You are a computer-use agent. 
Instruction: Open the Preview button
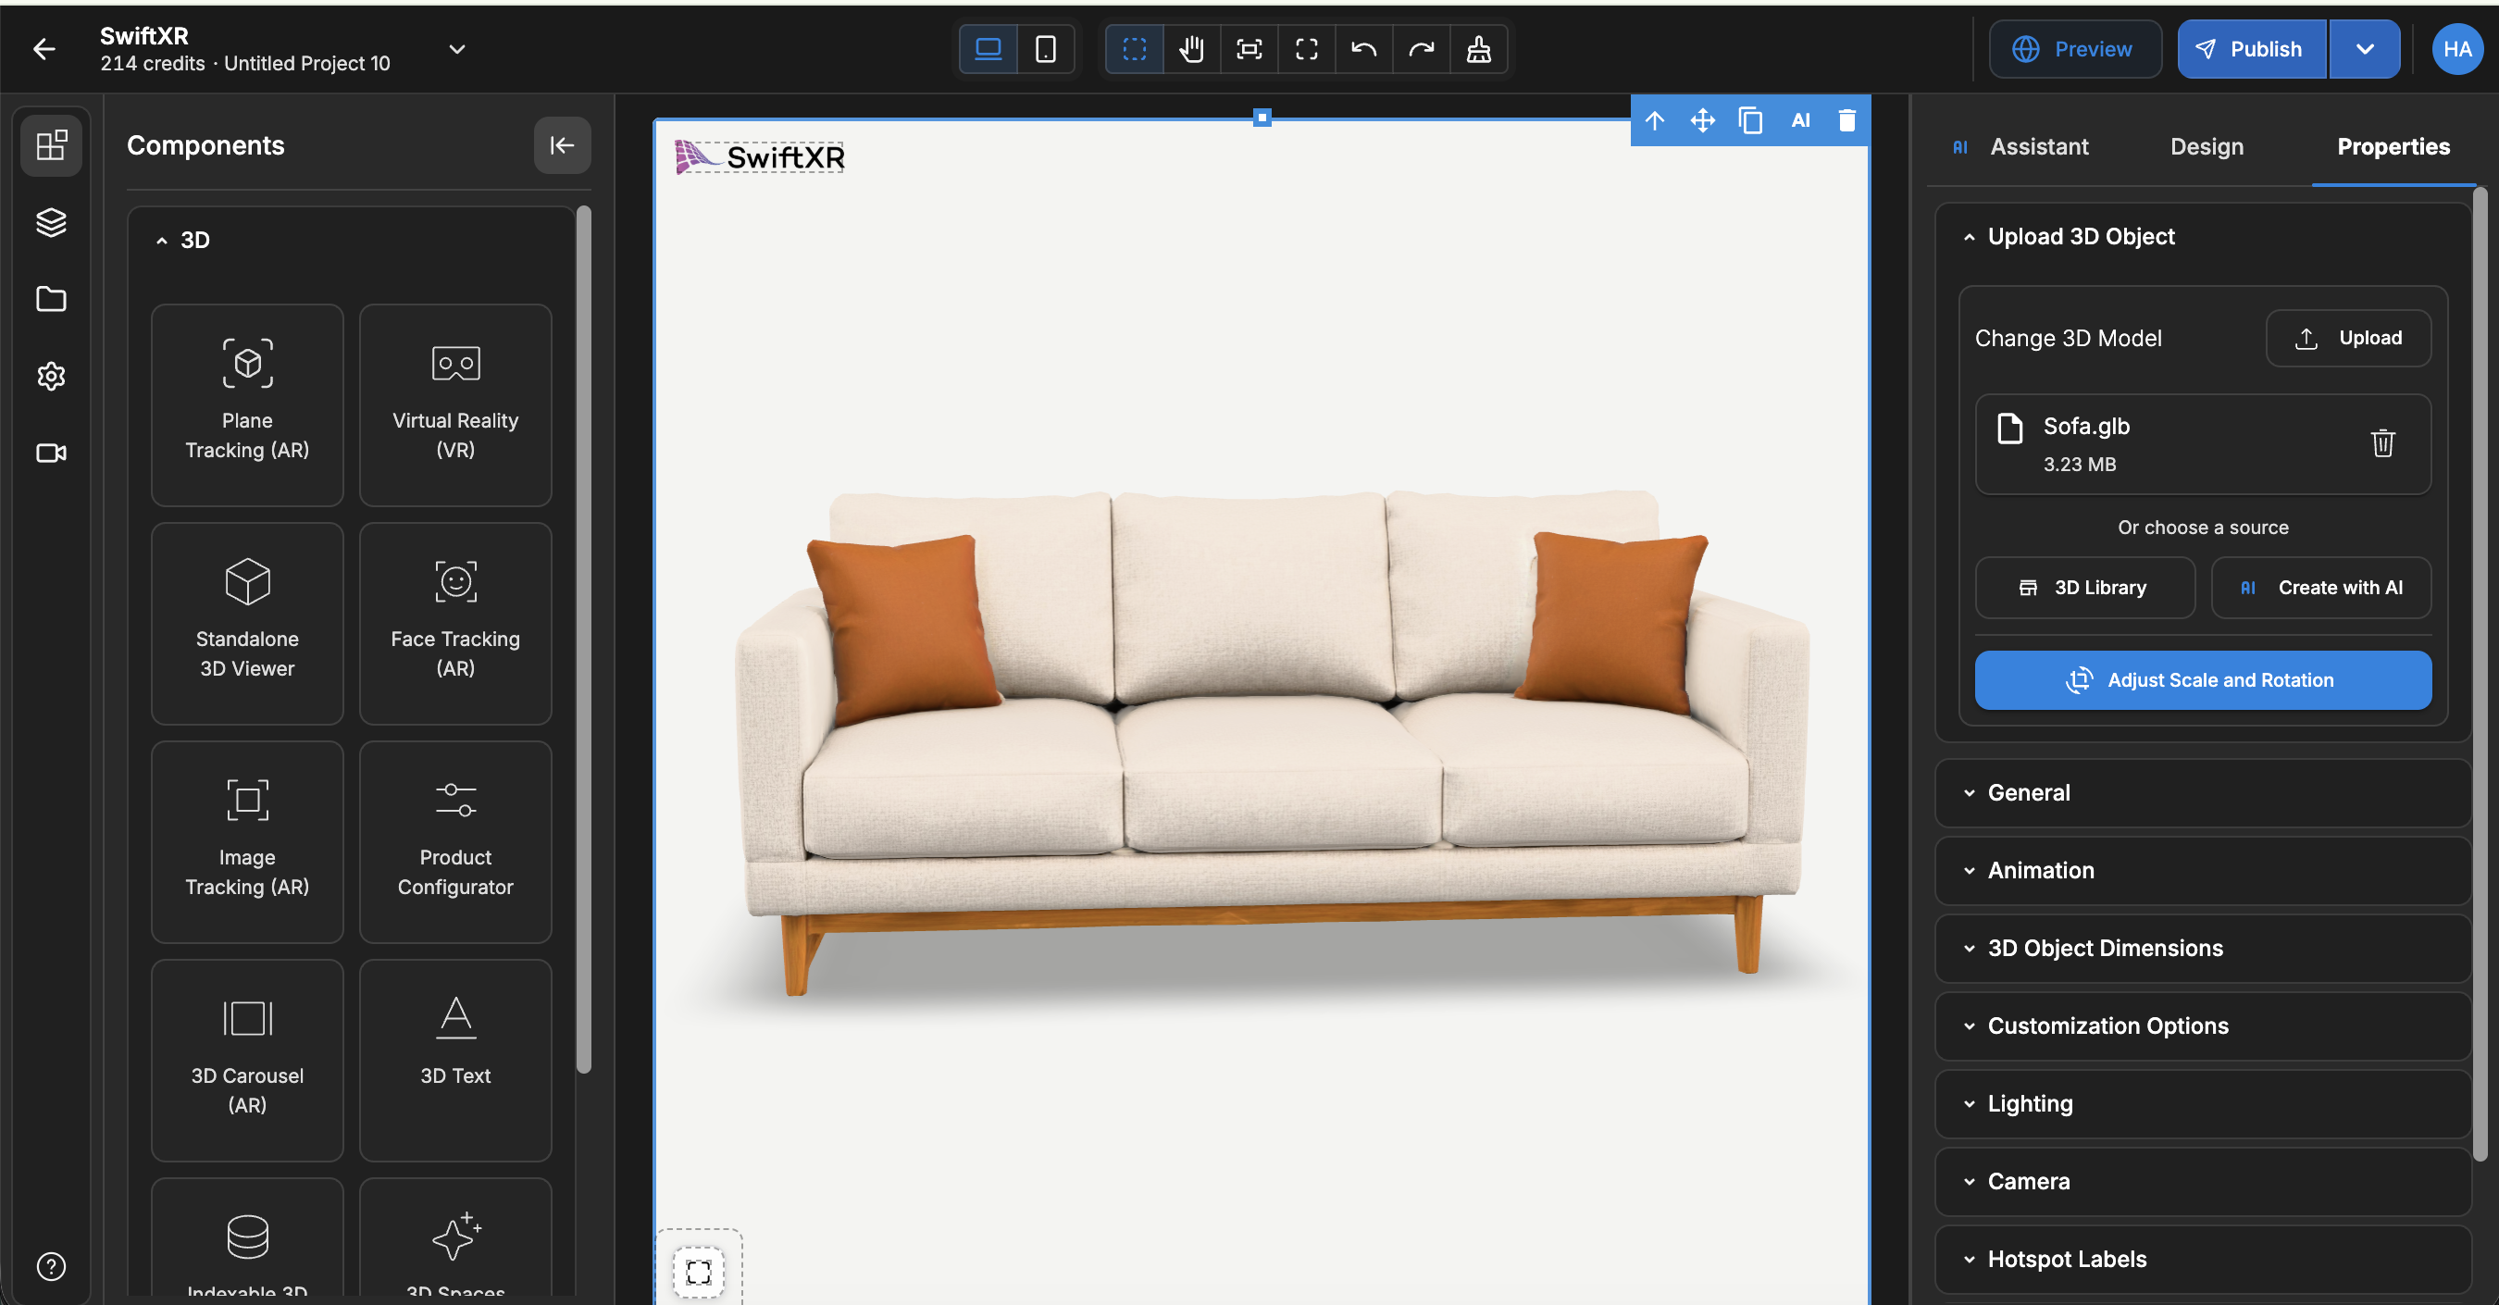click(2074, 48)
